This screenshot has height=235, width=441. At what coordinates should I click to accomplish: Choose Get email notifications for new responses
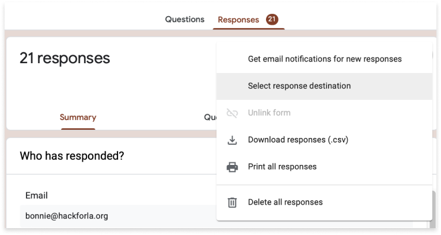tap(325, 59)
